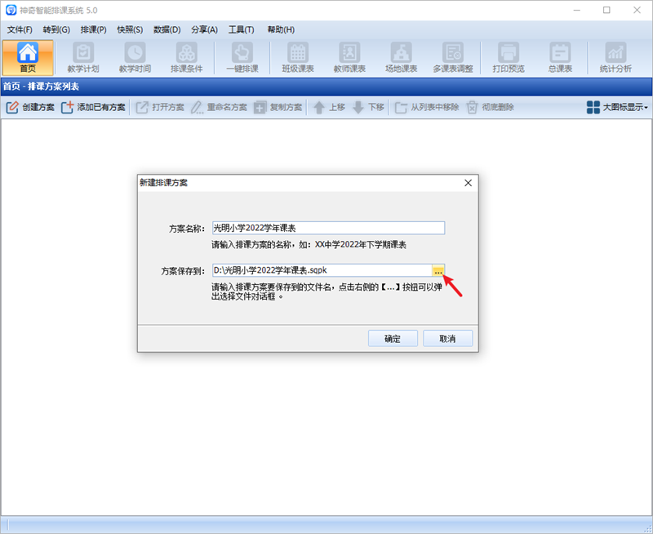
Task: Open the 文件(F) menu
Action: click(x=20, y=29)
